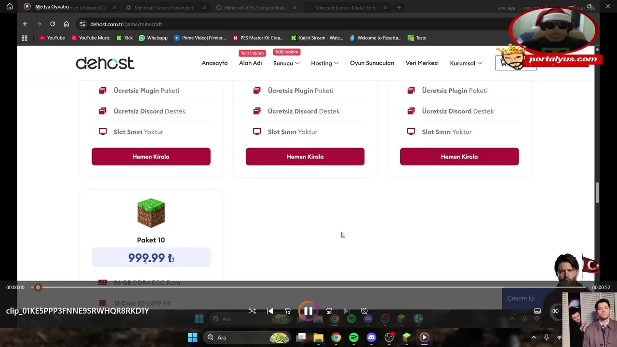Close the Minecraft Sunucu Hostingleri tab
617x347 pixels.
click(204, 8)
